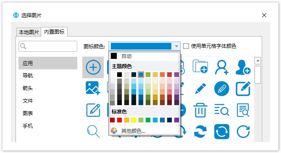Choose the plain pencil edit icon
This screenshot has width=281, height=153.
point(200,88)
